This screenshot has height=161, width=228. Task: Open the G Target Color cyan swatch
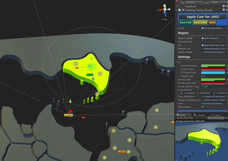[x=213, y=73]
